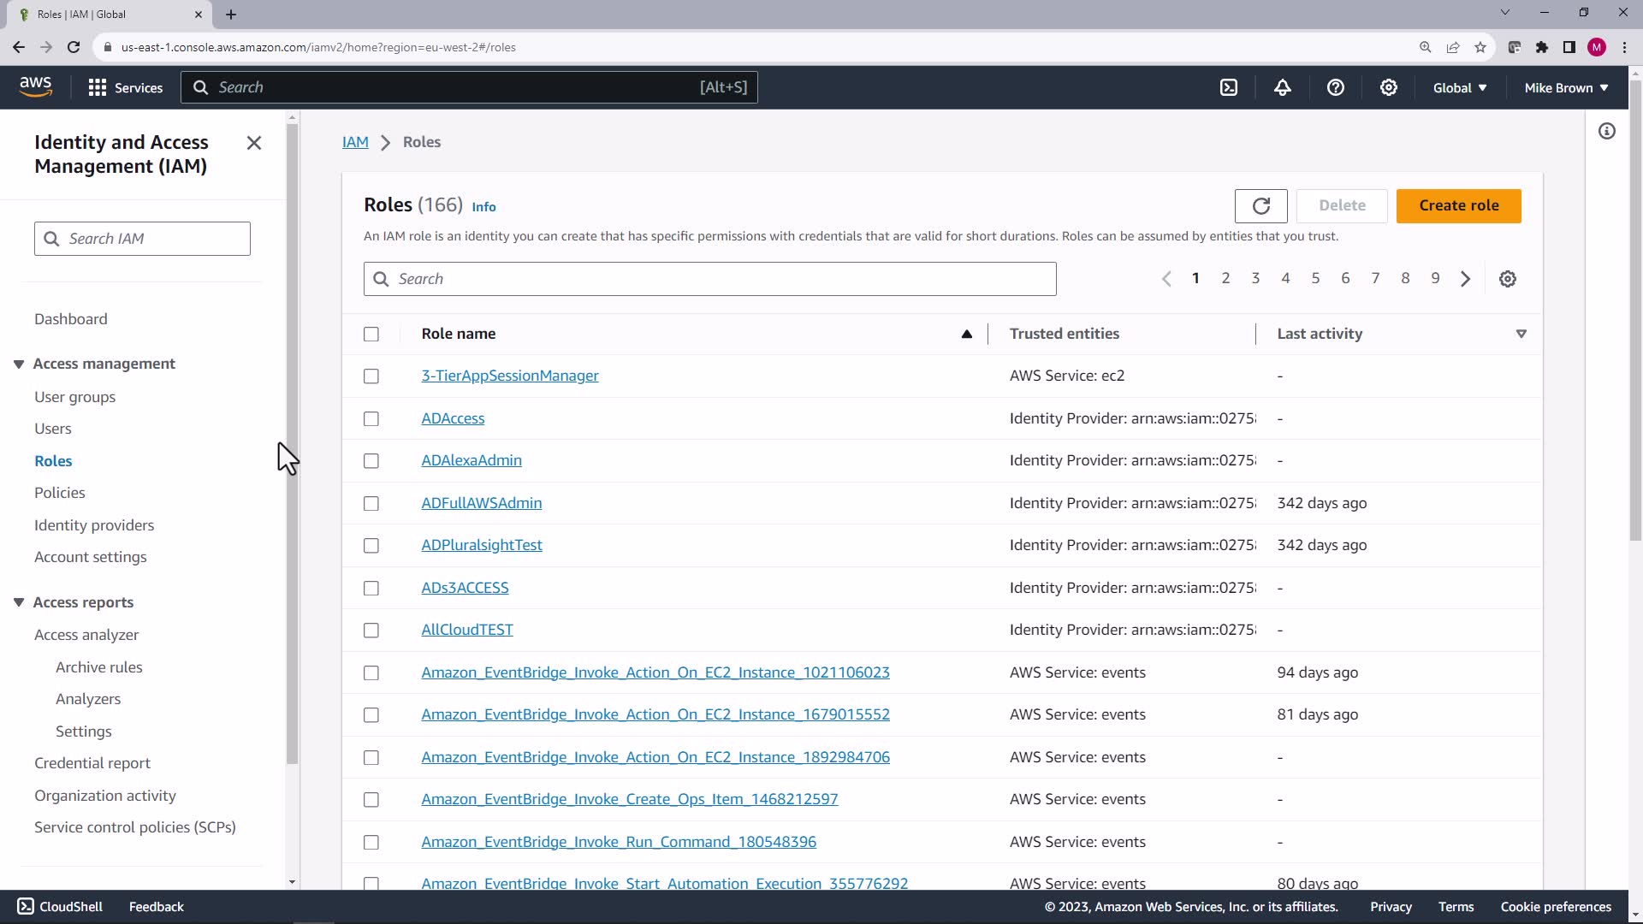Open Identity providers in the sidebar
This screenshot has width=1643, height=924.
94,525
